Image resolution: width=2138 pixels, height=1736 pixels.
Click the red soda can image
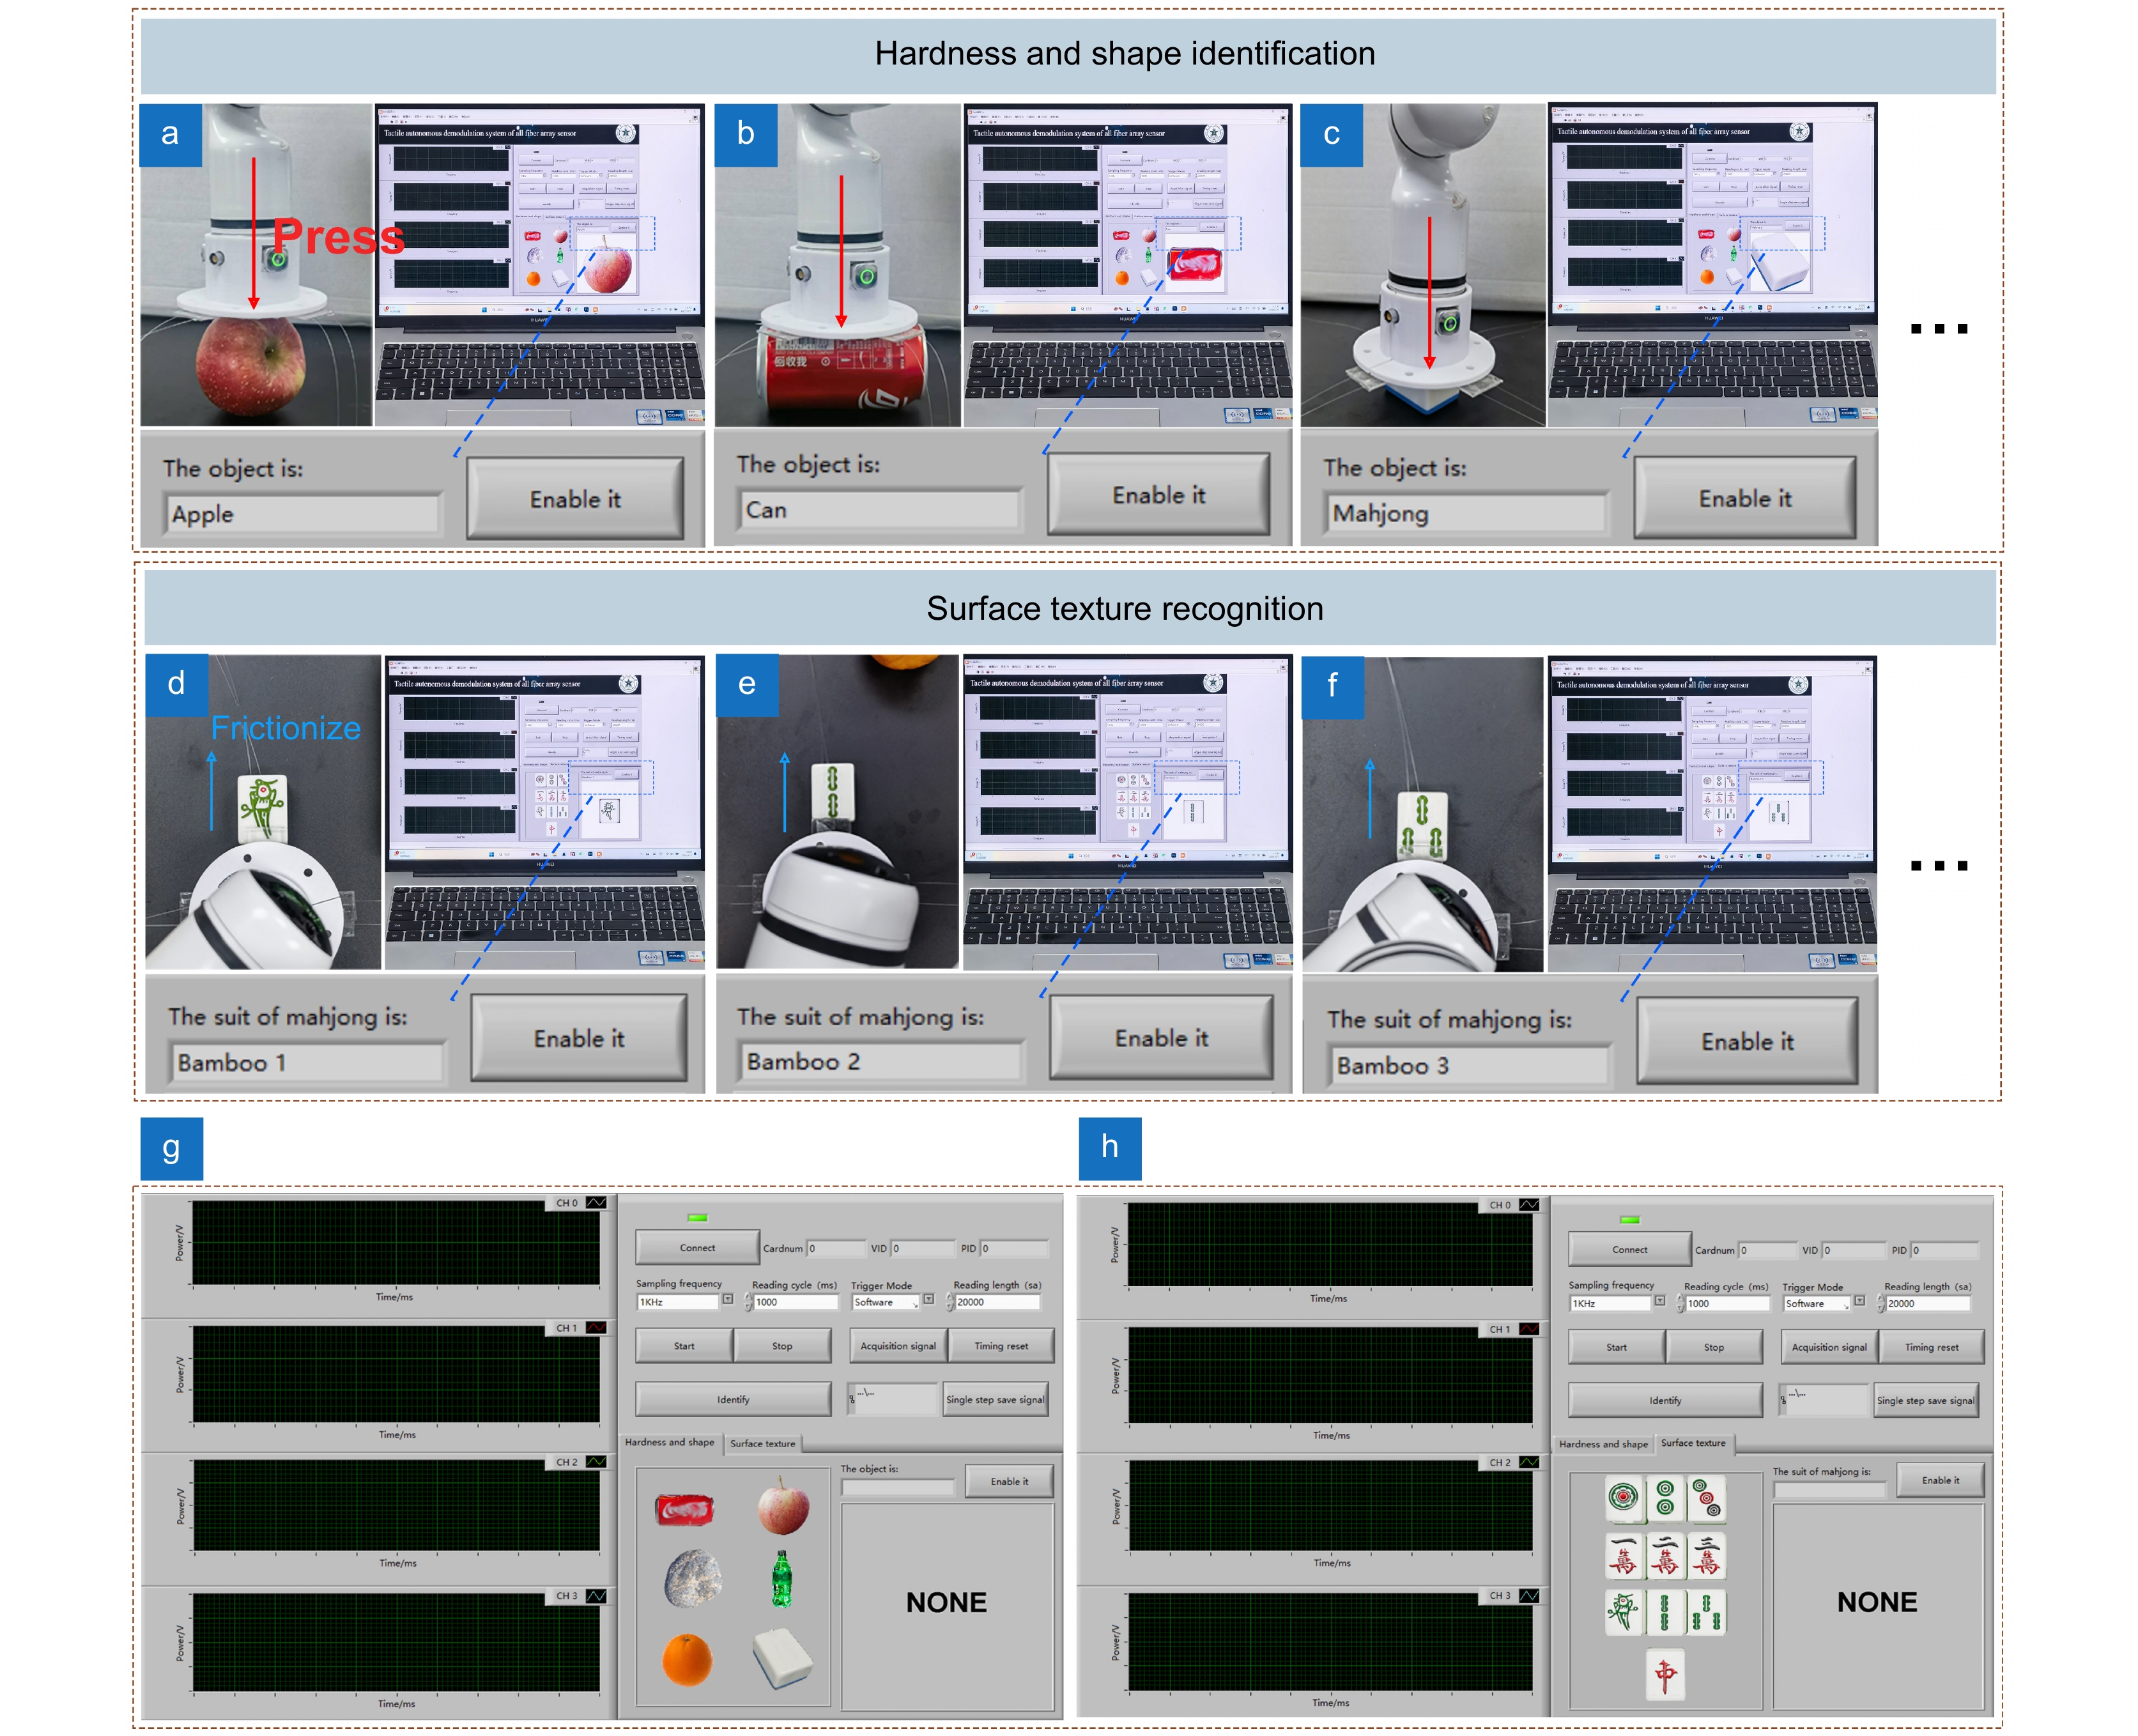(x=685, y=1509)
